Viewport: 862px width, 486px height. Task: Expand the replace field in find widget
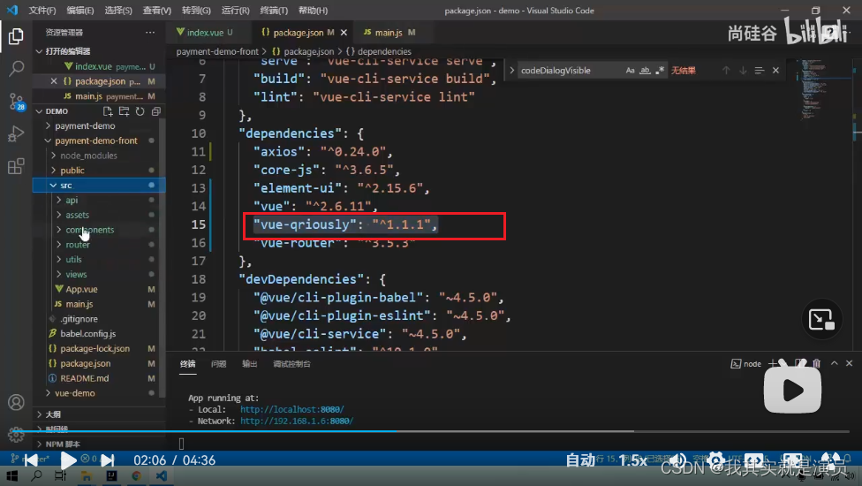click(x=512, y=71)
